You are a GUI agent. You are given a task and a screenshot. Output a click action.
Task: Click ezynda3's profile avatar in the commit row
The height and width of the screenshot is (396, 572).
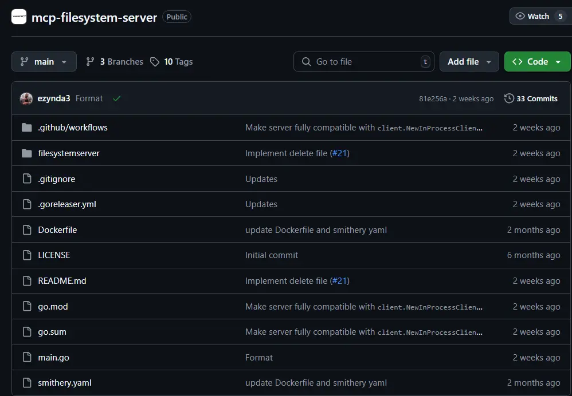click(26, 98)
